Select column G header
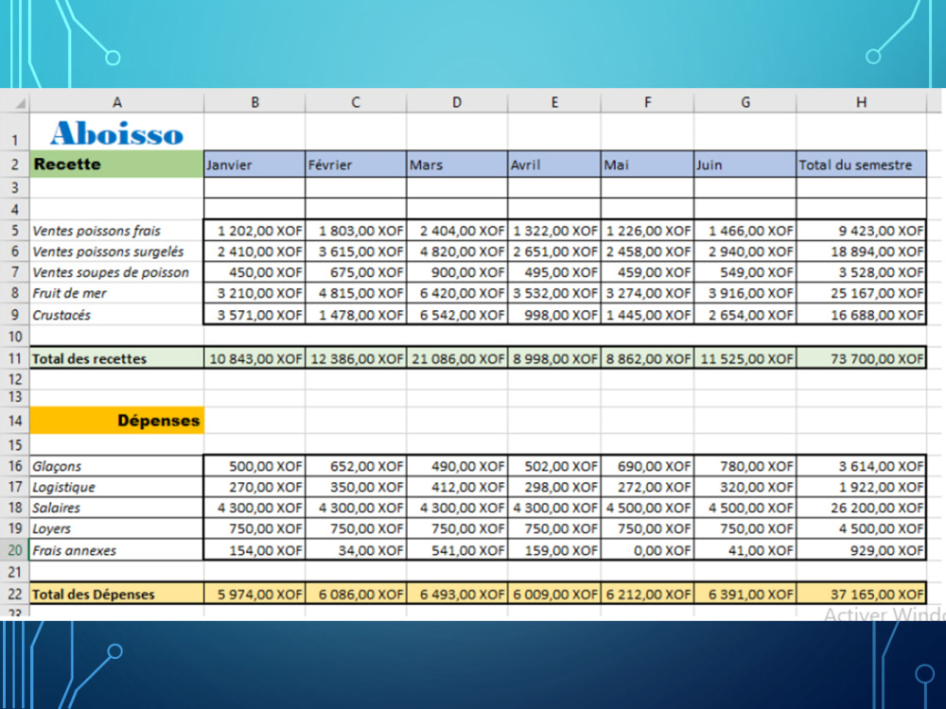Image resolution: width=946 pixels, height=709 pixels. click(x=745, y=102)
